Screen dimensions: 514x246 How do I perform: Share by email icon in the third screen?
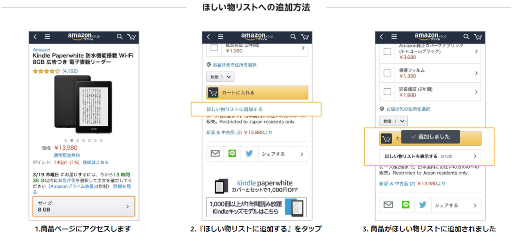coord(388,205)
